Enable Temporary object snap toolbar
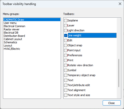Image resolution: width=124 pixels, height=109 pixels. pos(66,75)
